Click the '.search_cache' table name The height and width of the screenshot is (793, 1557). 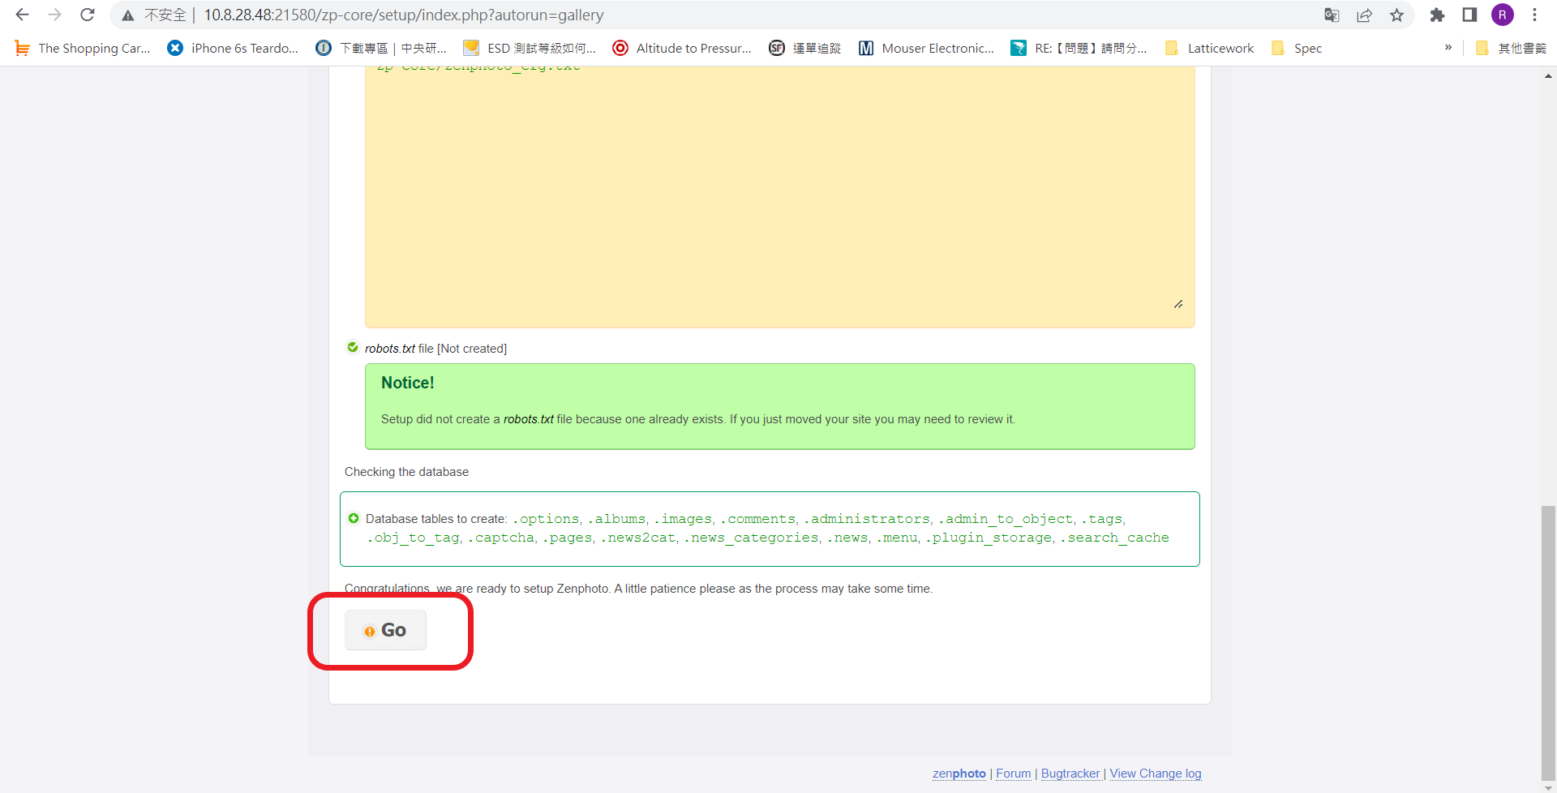(x=1114, y=538)
